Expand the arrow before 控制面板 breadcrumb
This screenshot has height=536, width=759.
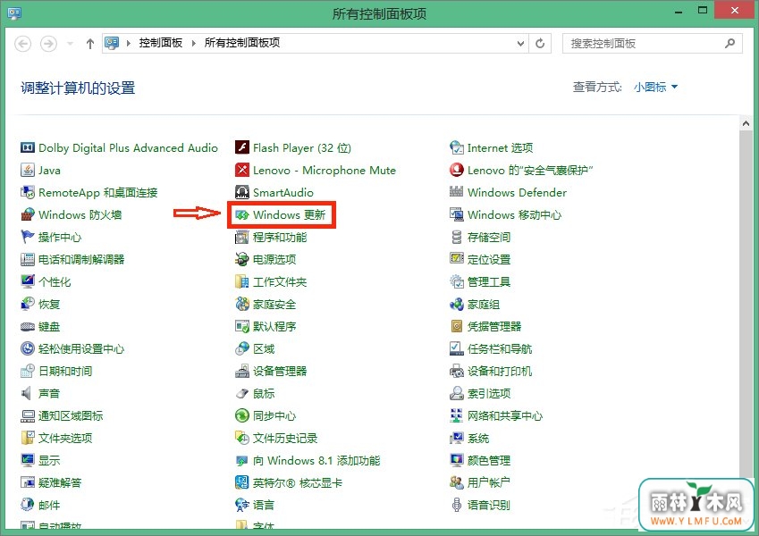[x=128, y=44]
